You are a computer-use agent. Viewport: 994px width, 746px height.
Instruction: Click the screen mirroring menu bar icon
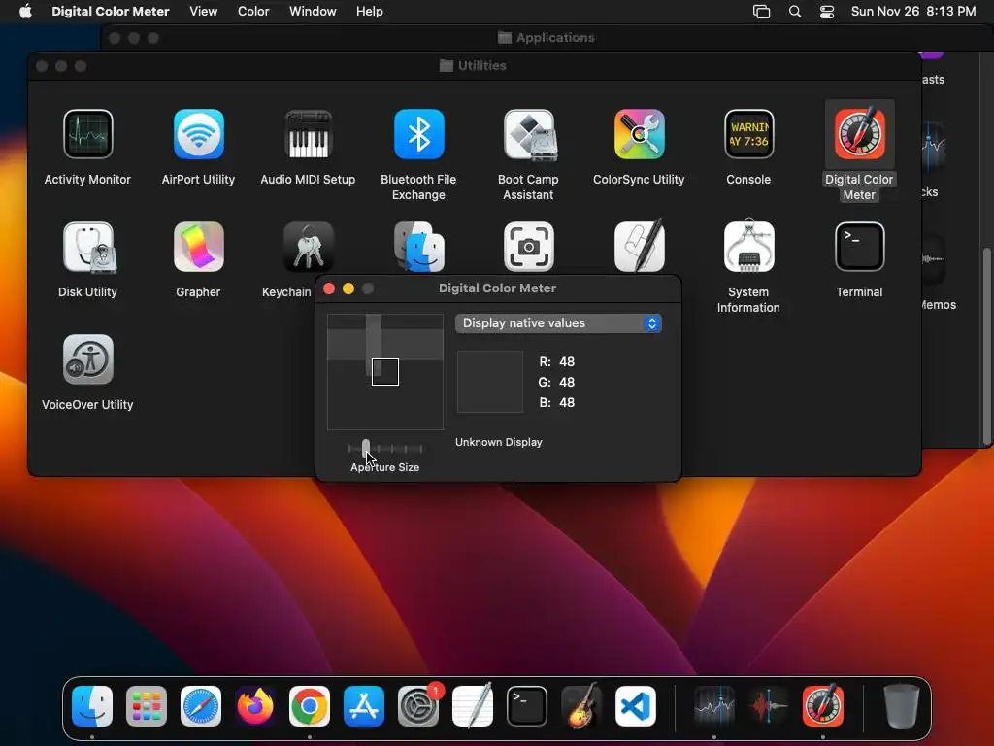click(761, 12)
